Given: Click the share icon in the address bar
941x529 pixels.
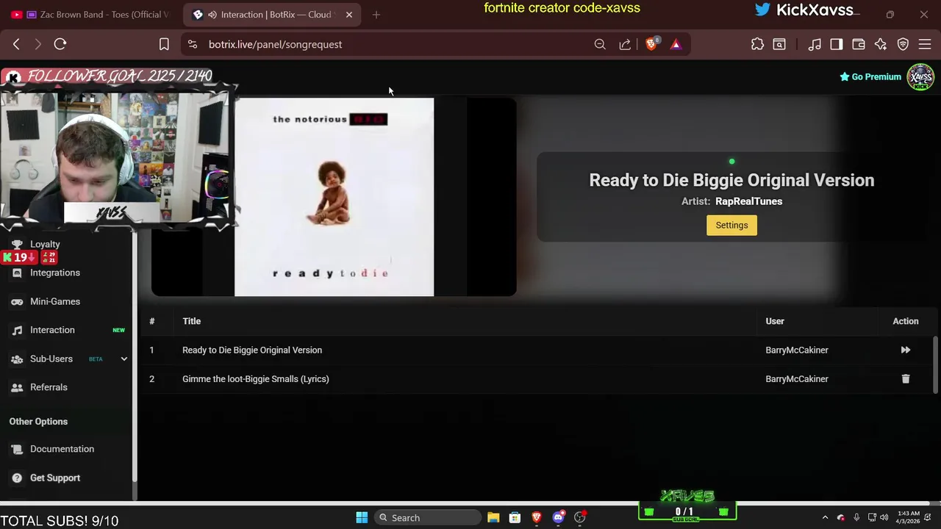Looking at the screenshot, I should click(x=625, y=44).
